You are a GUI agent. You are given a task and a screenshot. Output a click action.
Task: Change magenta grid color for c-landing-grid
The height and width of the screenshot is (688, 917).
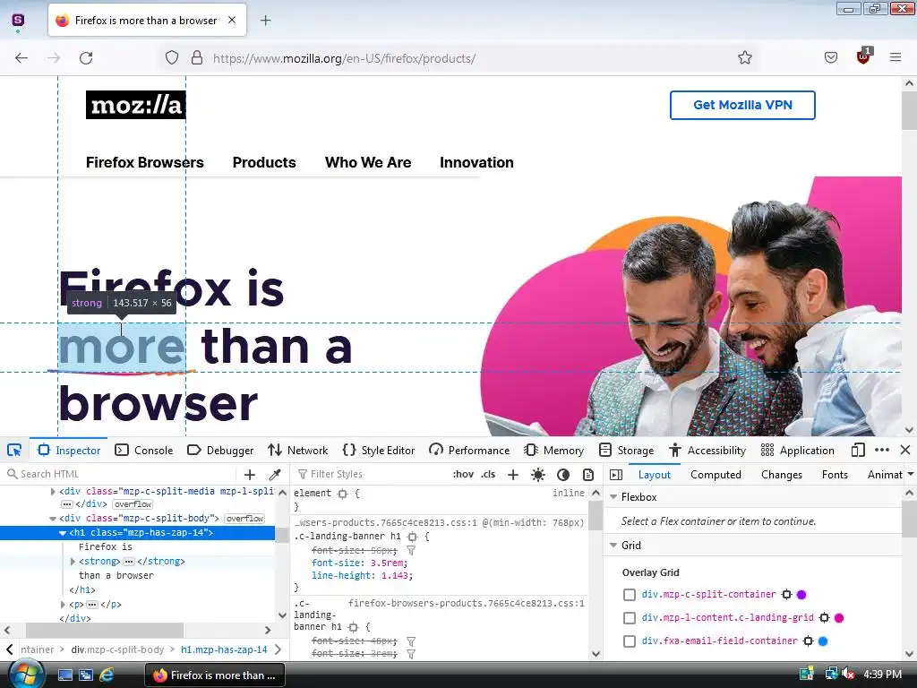(839, 618)
